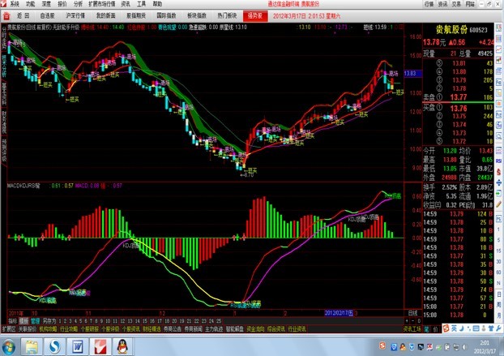The image size is (504, 356).
Task: Open the 功能 menu
Action: (x=31, y=4)
